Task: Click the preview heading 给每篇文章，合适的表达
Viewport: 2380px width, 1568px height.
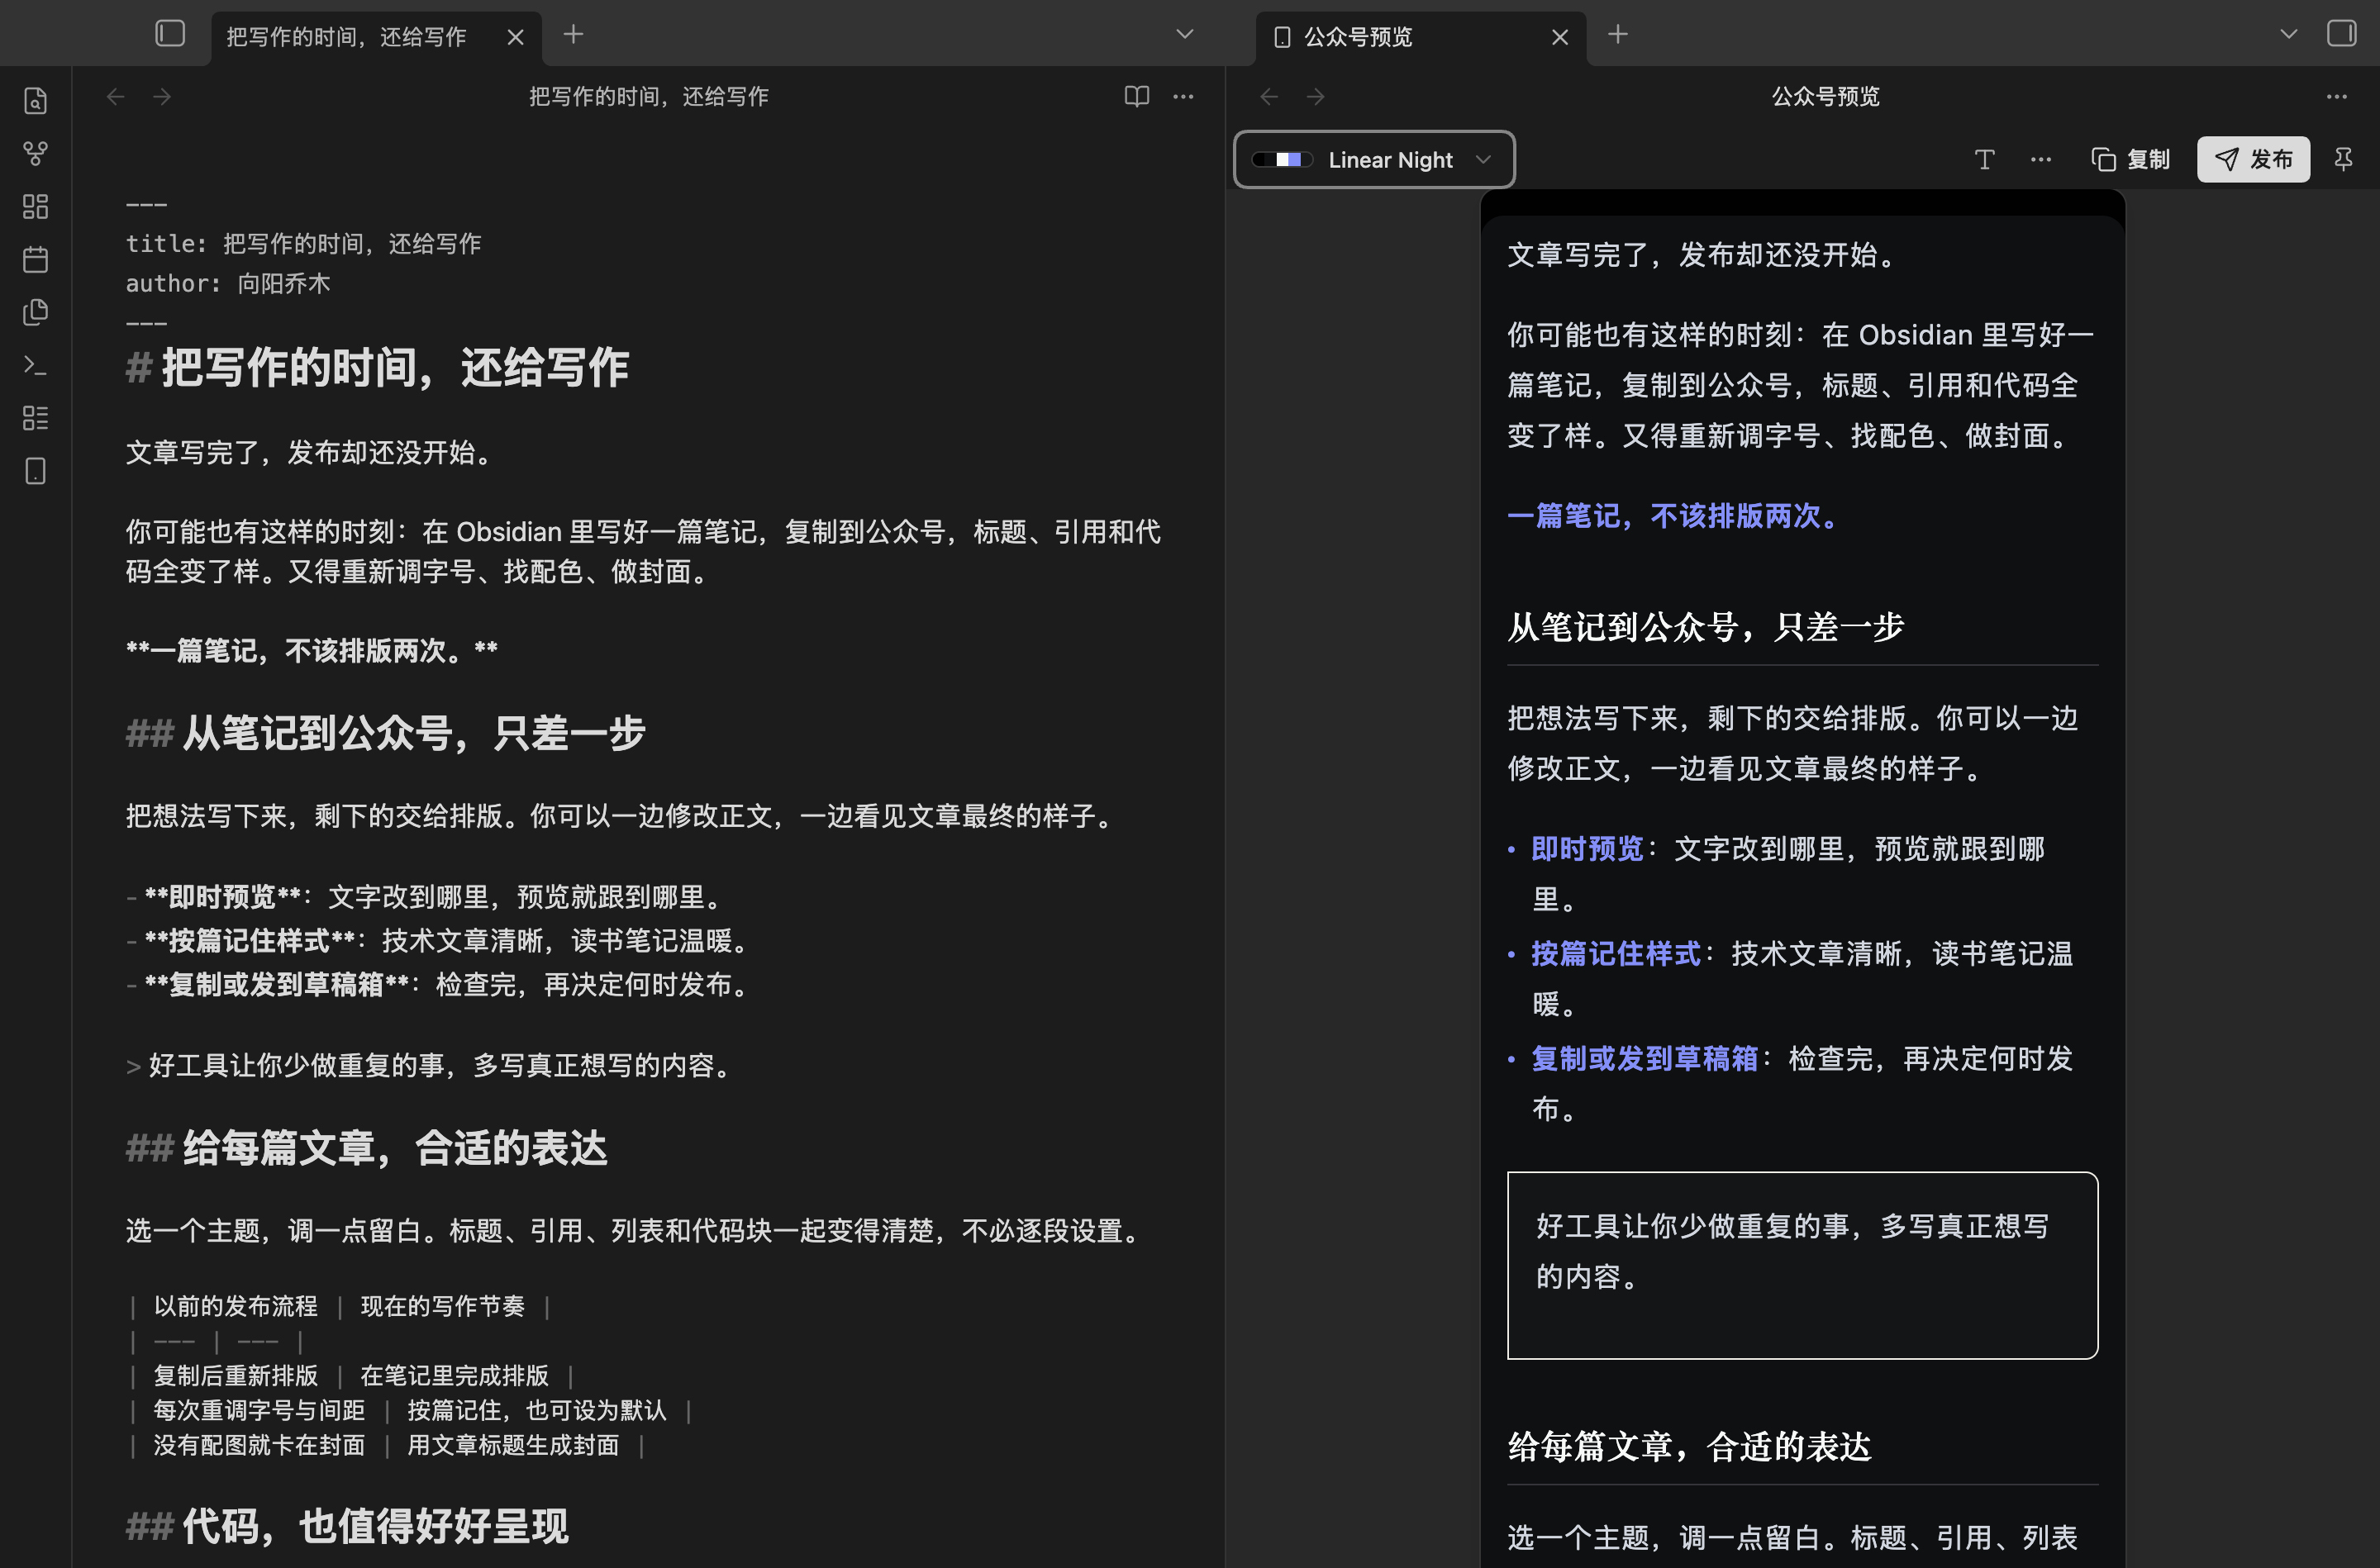Action: click(1689, 1446)
